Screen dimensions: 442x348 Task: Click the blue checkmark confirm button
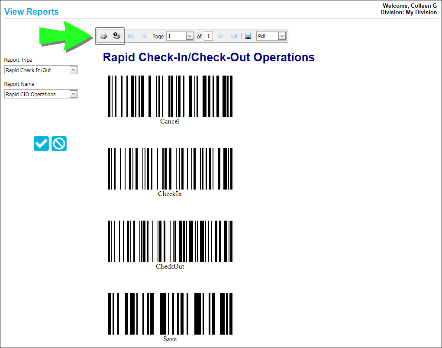point(41,144)
